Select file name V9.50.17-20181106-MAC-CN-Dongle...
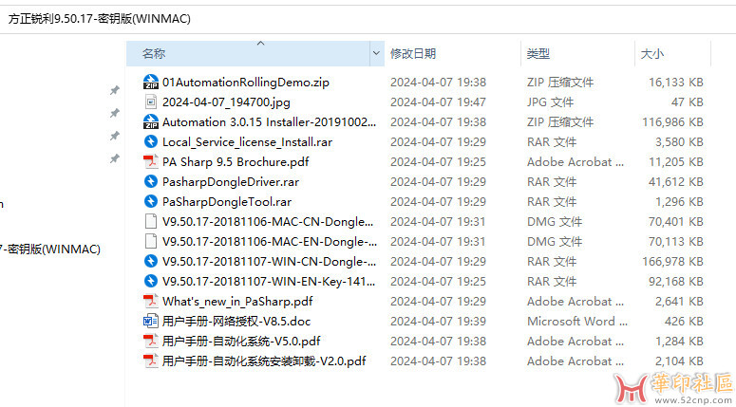 click(x=268, y=221)
